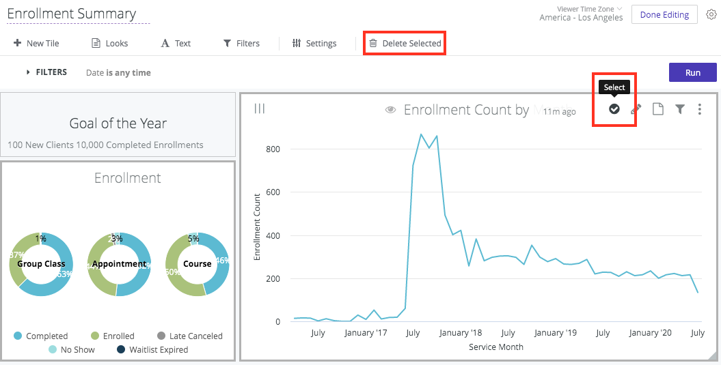The height and width of the screenshot is (365, 721).
Task: Click the pencil edit icon on the tile
Action: point(636,109)
